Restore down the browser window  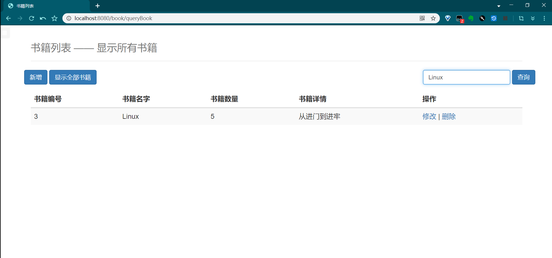coord(527,5)
